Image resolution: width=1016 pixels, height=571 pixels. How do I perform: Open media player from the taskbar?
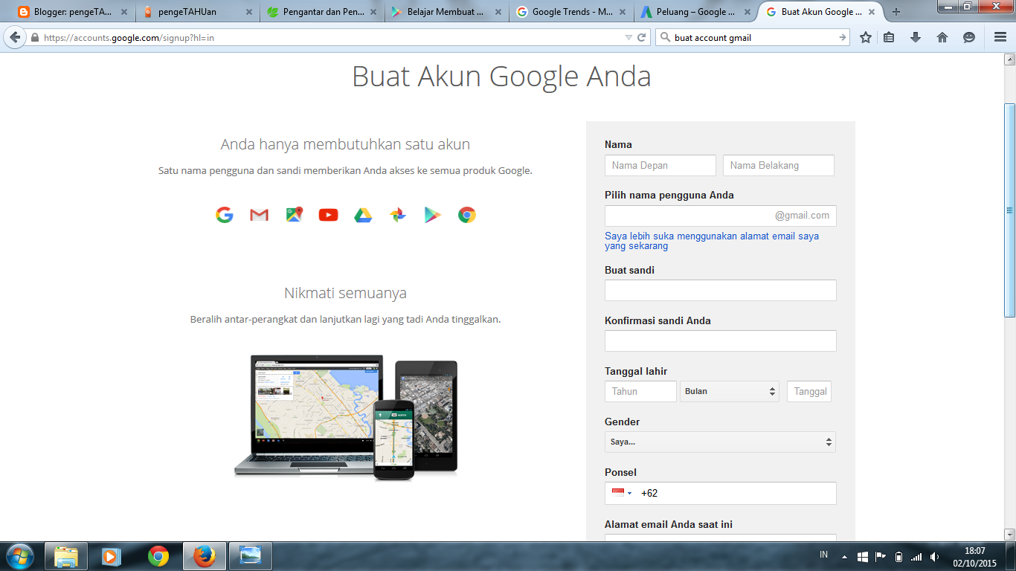pyautogui.click(x=111, y=556)
